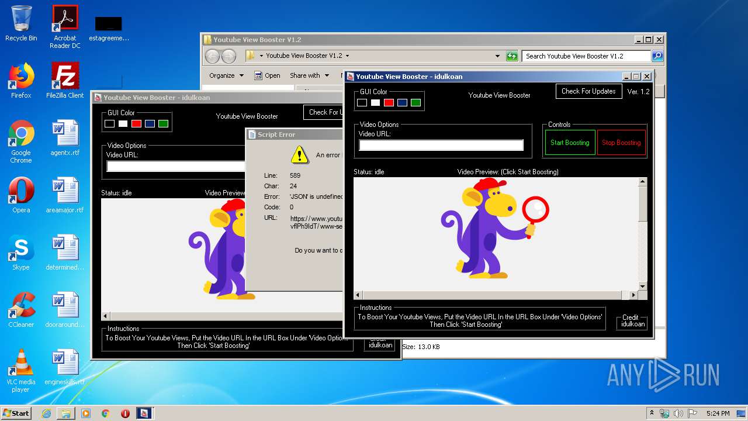Open the Windows Explorer taskbar button
The width and height of the screenshot is (748, 421).
click(66, 413)
